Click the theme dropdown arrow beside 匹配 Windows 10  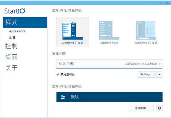tap(160, 64)
